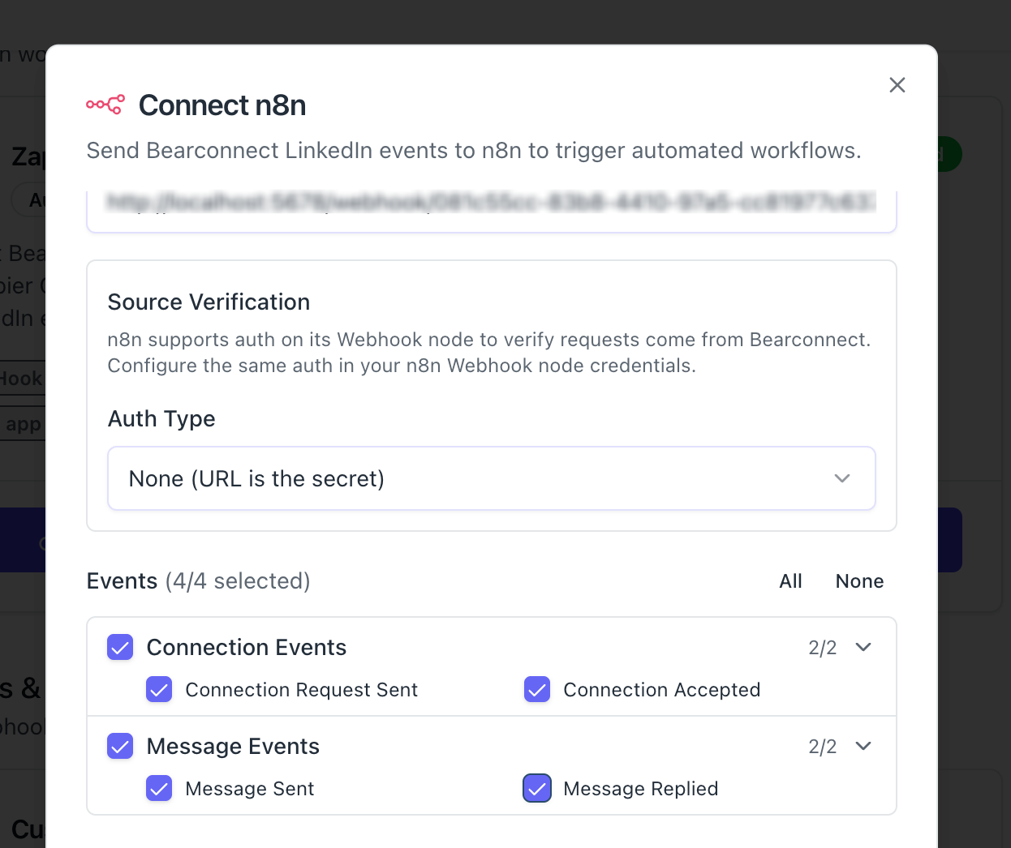Click the Source Verification heading
The width and height of the screenshot is (1011, 848).
pos(209,302)
